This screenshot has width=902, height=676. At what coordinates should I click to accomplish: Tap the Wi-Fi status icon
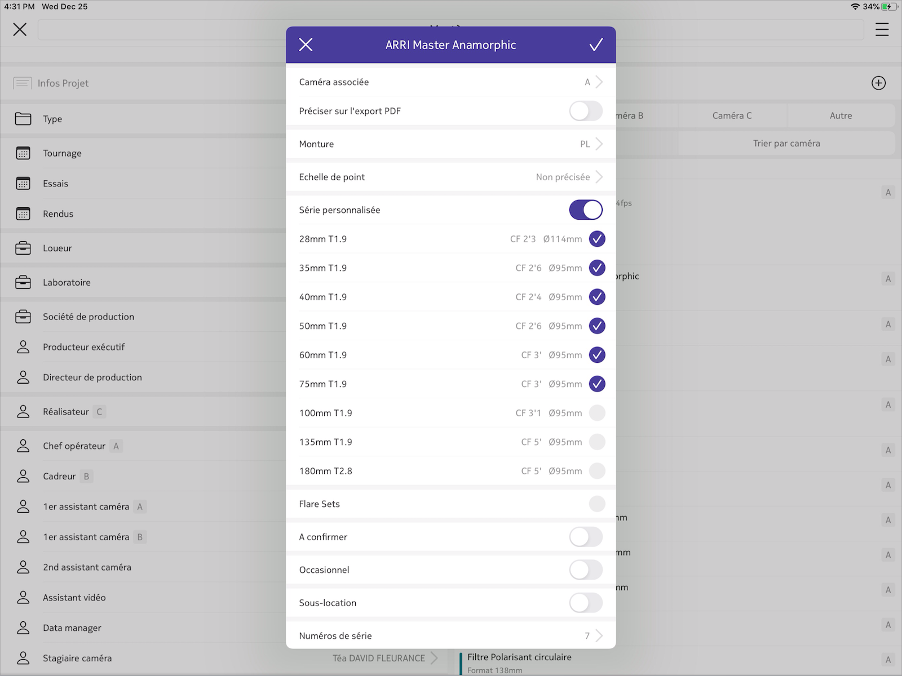click(x=855, y=7)
